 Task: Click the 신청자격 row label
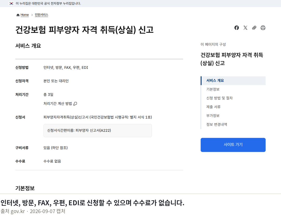point(22,81)
